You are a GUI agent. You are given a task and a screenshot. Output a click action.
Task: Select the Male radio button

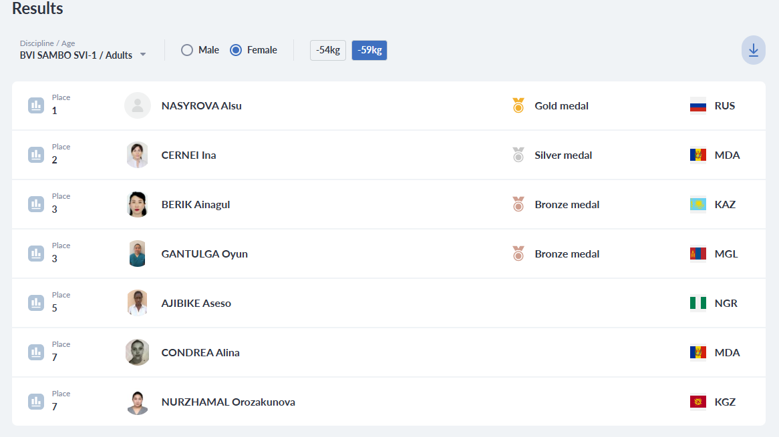click(187, 50)
